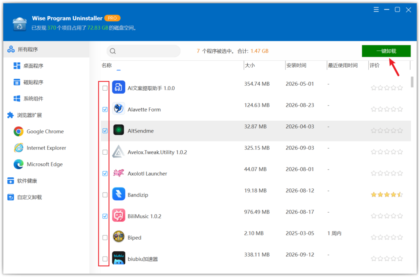Sort by 名称 column header
This screenshot has height=277, width=420.
(x=107, y=65)
